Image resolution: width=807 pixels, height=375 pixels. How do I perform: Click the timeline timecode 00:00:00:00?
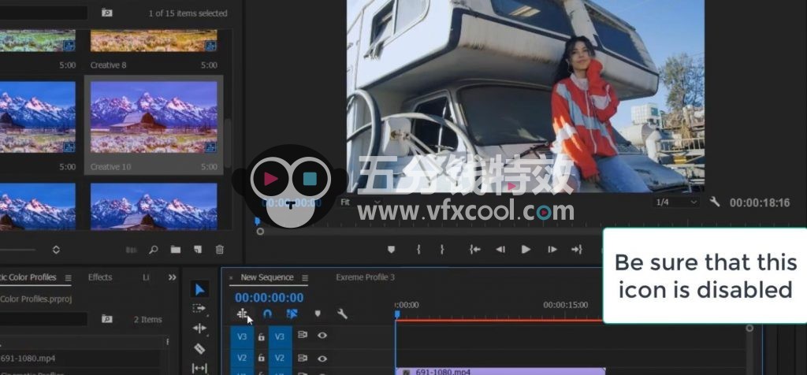270,297
